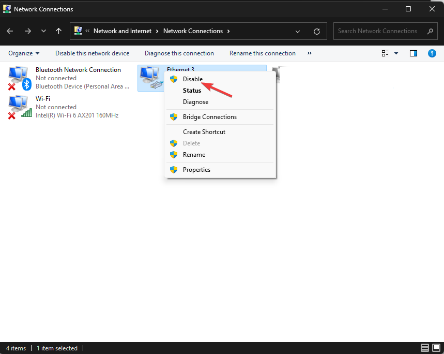This screenshot has height=354, width=444.
Task: Open the Help question mark icon
Action: point(432,53)
